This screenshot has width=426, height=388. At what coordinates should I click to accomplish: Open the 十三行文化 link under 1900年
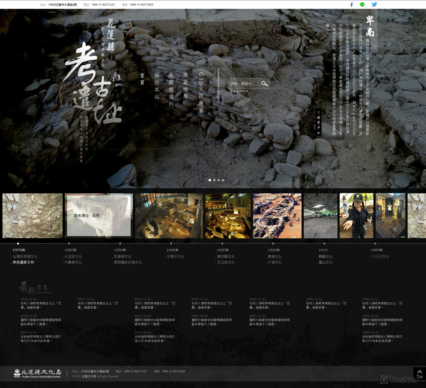pyautogui.click(x=380, y=257)
